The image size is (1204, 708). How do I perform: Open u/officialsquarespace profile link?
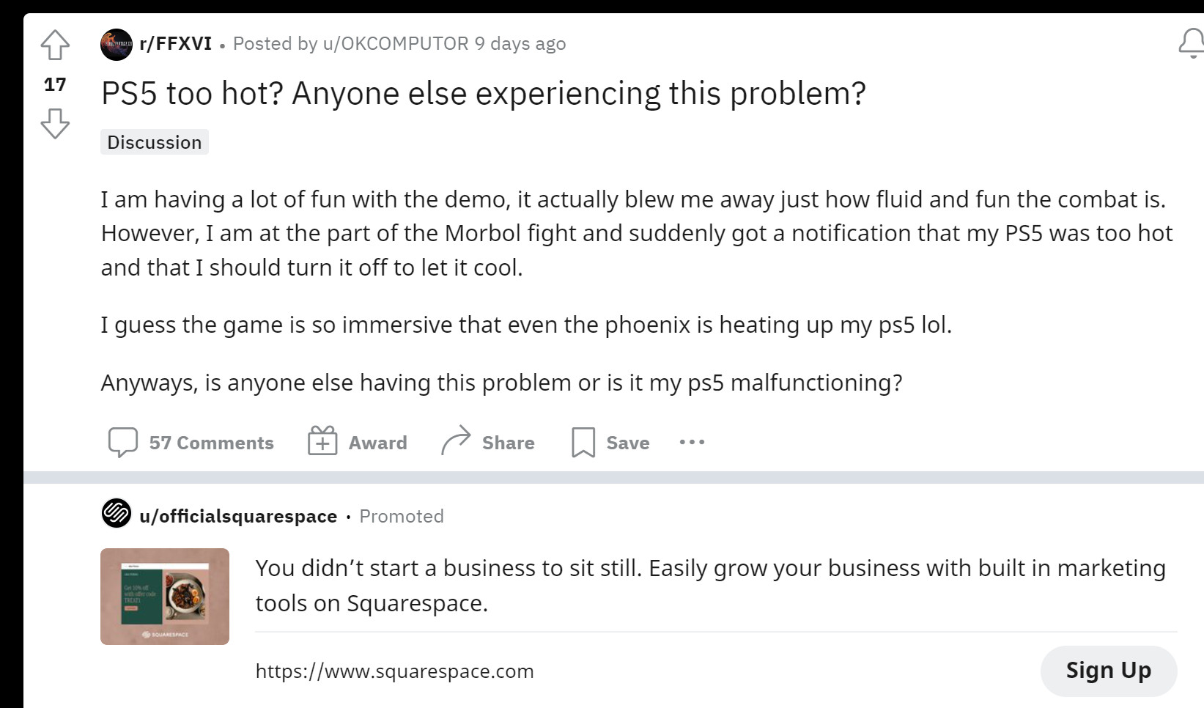[x=238, y=516]
